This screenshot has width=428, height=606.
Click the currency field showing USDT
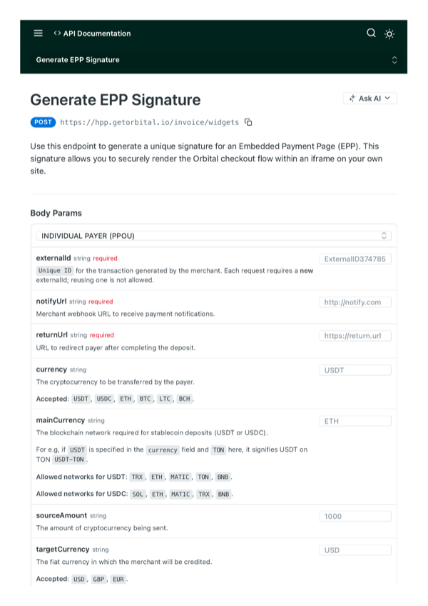click(355, 369)
